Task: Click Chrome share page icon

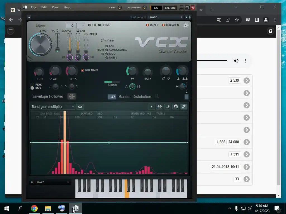Action: (x=228, y=20)
